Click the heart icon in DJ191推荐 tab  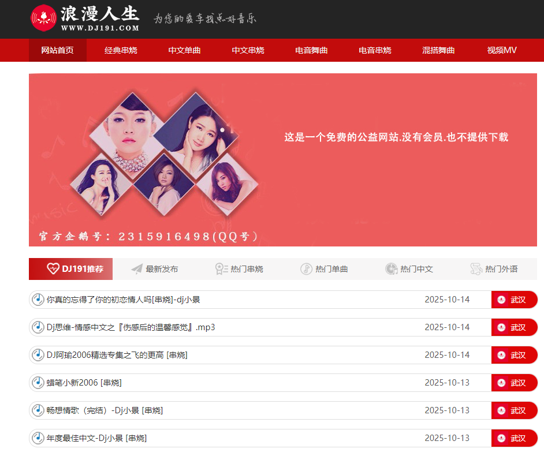tap(53, 269)
